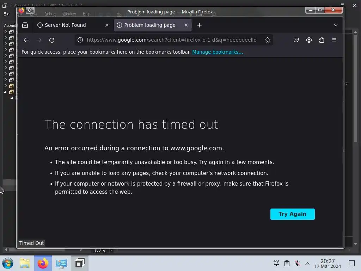Screen dimensions: 361x271
Task: Expand the third assembly node in dnSpy
Action: coord(6,44)
